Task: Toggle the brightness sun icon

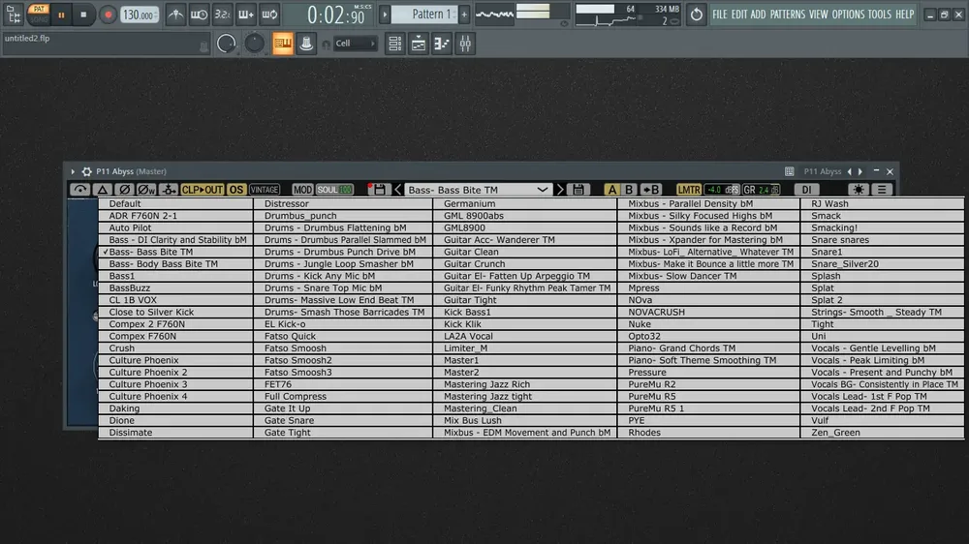Action: coord(859,190)
